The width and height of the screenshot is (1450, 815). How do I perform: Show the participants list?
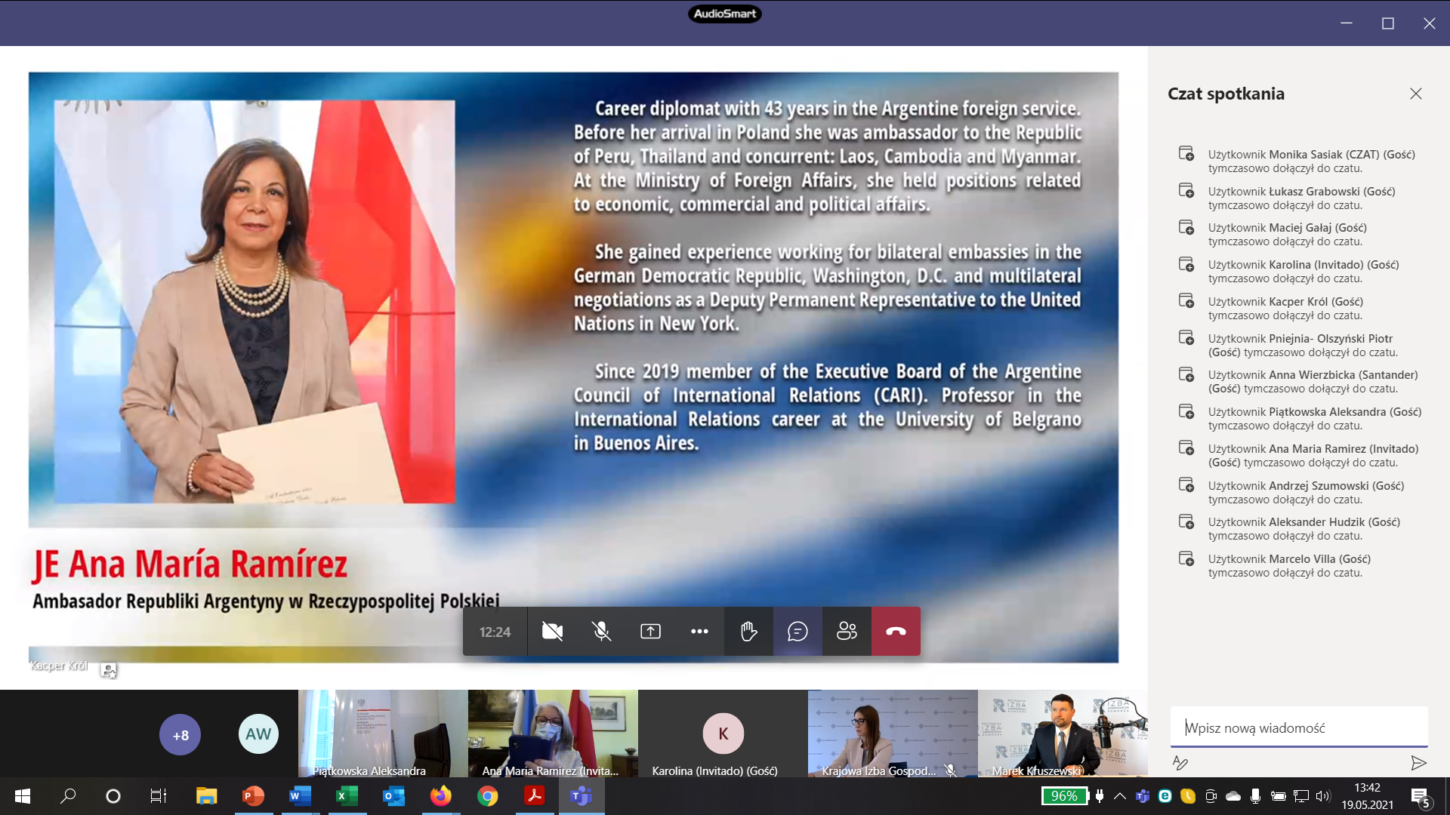pos(847,632)
